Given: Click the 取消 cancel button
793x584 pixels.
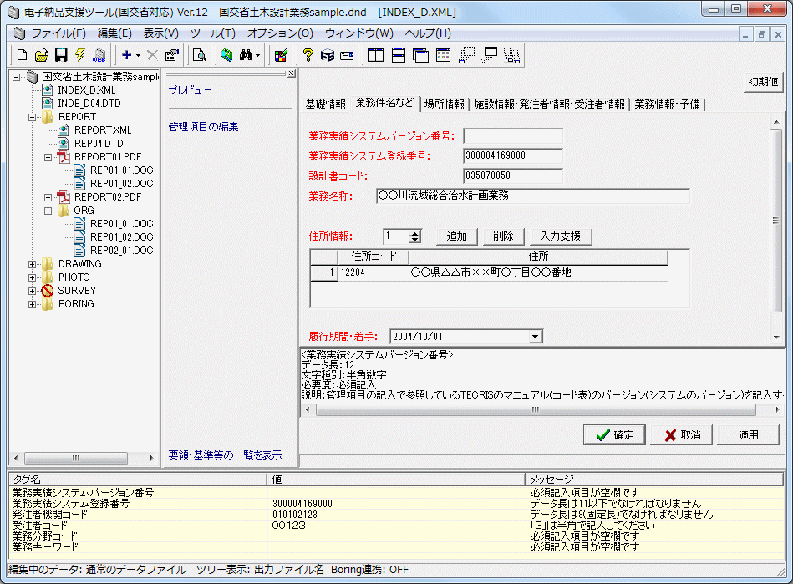Looking at the screenshot, I should [681, 434].
